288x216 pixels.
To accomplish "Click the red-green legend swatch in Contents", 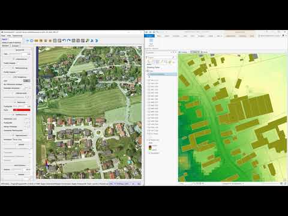I will tap(150, 148).
